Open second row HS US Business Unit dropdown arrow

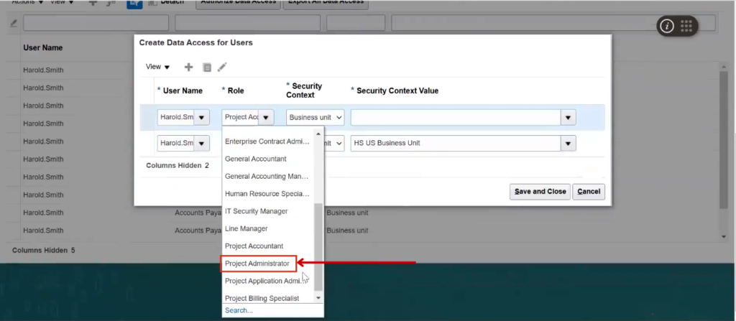pos(568,143)
